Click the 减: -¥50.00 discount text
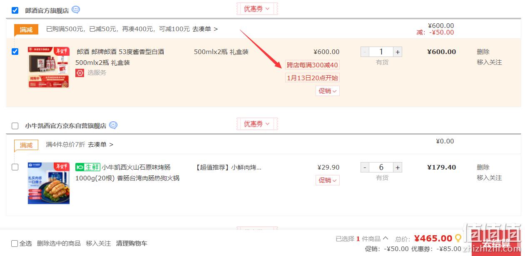The width and height of the screenshot is (525, 256). 435,32
